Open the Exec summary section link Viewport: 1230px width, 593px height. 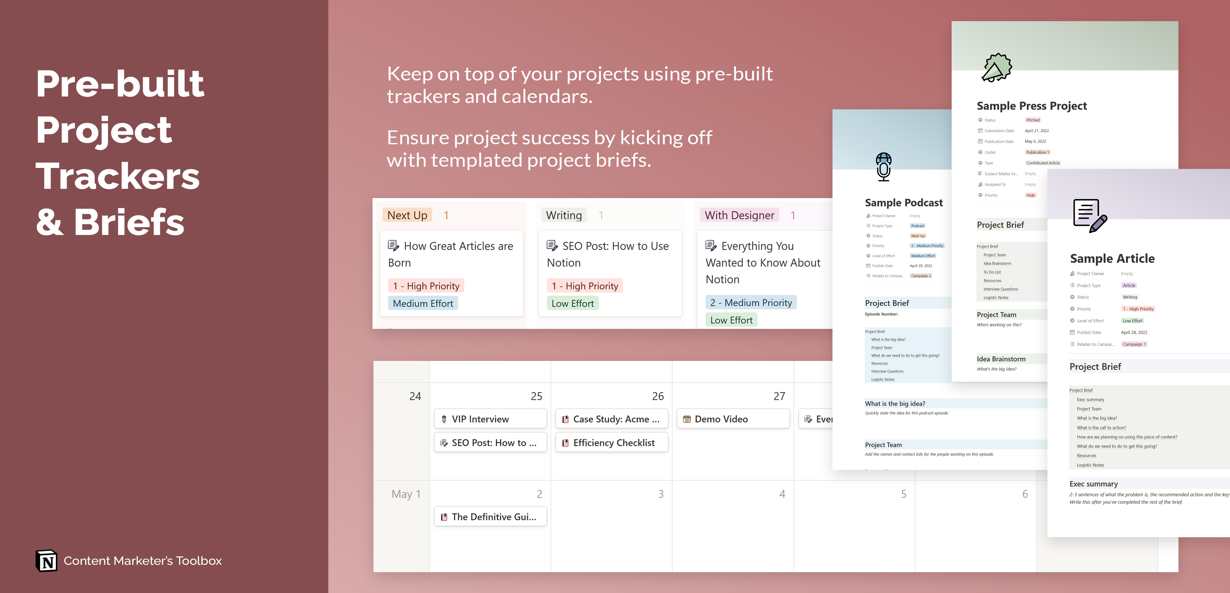[1091, 399]
